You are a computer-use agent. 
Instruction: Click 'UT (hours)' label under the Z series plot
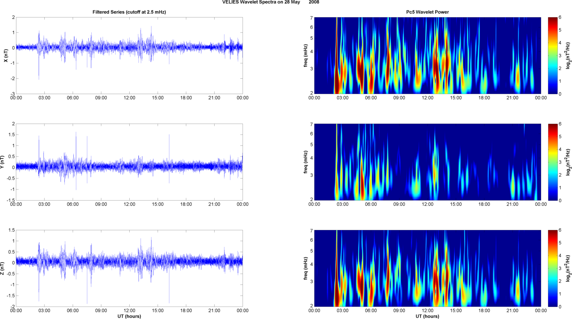129,316
